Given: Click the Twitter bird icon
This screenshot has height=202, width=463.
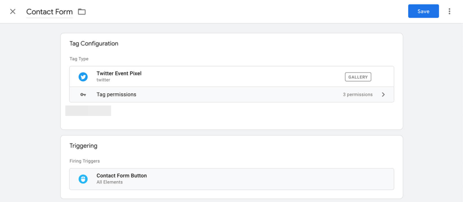Looking at the screenshot, I should click(x=83, y=77).
